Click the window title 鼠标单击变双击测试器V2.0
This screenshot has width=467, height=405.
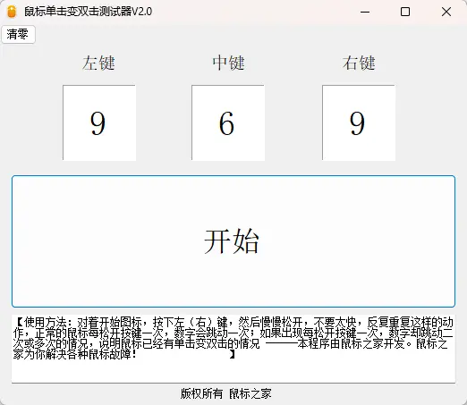(x=88, y=12)
